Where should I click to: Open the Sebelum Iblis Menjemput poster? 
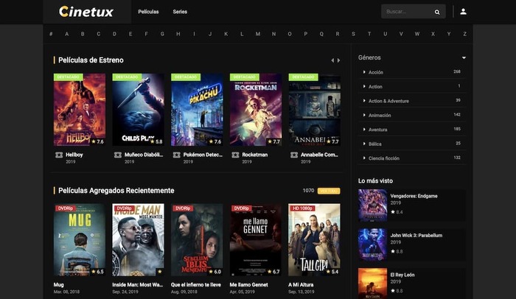[x=197, y=240]
